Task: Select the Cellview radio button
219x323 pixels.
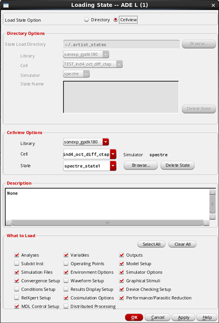Action: [x=115, y=20]
